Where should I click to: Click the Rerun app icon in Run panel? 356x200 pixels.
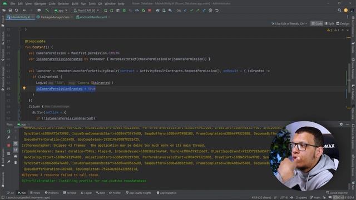tap(9, 131)
